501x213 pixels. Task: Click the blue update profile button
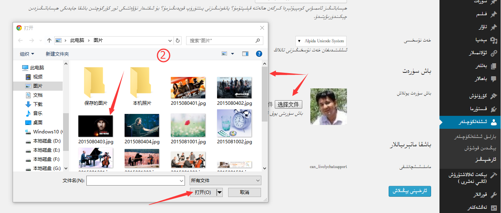410,191
